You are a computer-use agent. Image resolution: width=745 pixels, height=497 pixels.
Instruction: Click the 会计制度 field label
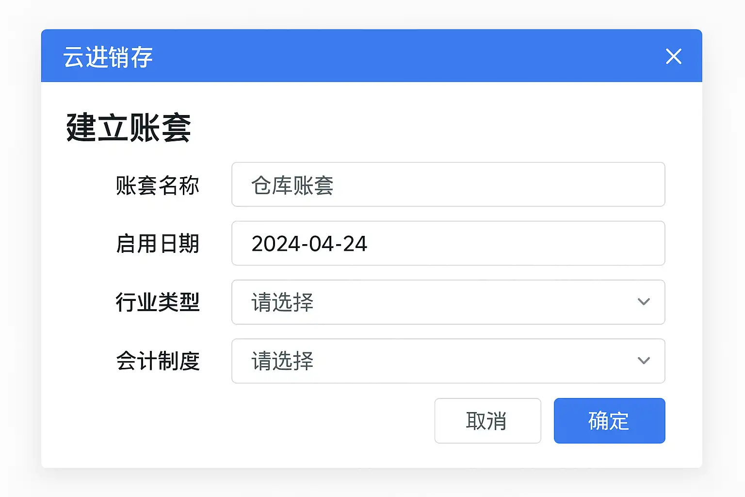pos(158,361)
